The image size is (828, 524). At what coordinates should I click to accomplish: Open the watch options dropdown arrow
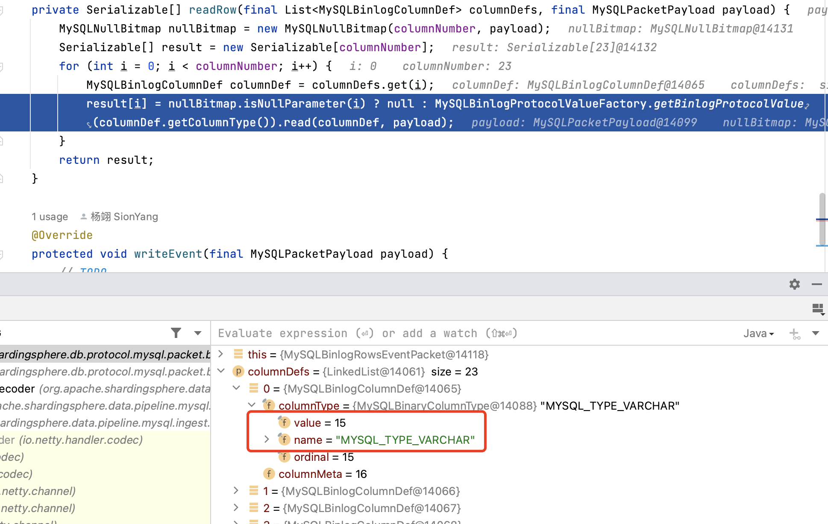click(816, 333)
